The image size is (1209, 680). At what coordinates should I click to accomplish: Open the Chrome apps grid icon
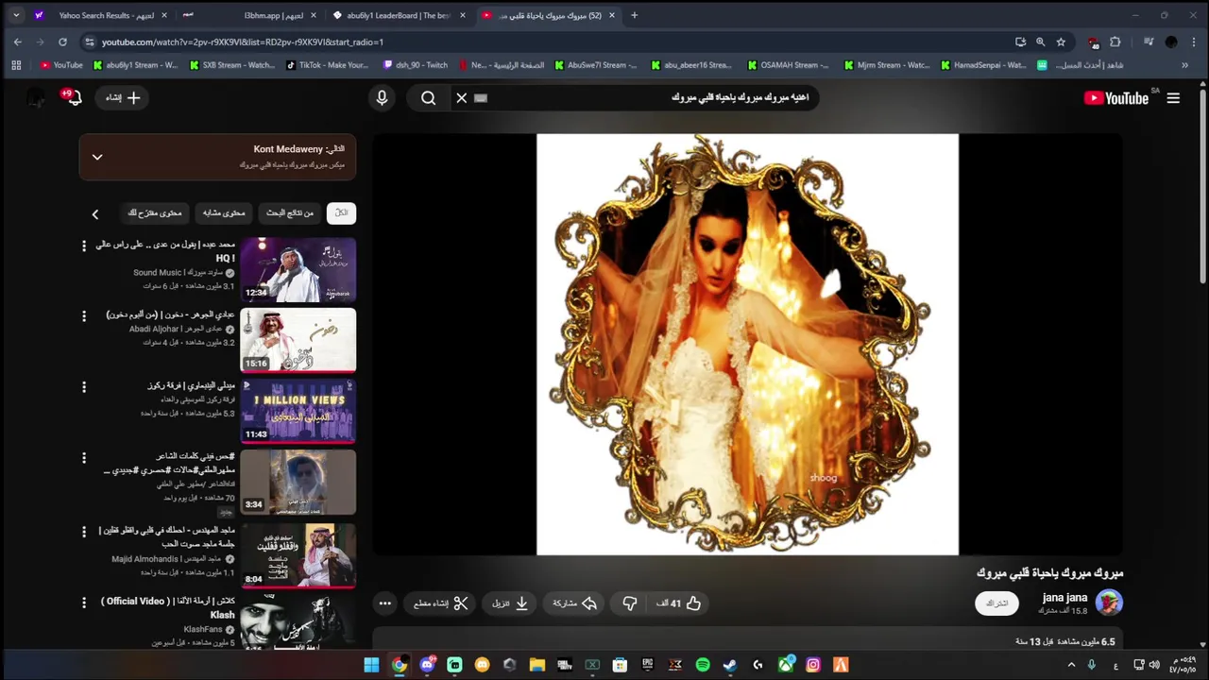tap(16, 65)
